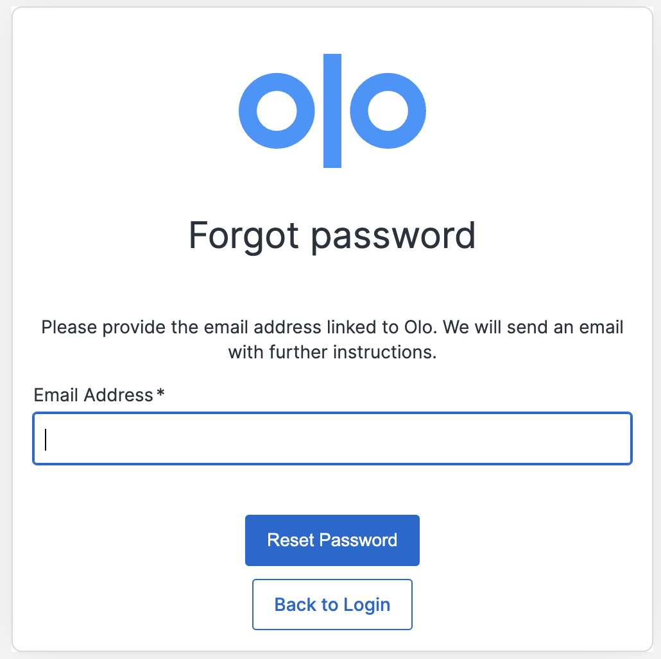Click the instruction text about email linked to Olo
This screenshot has width=661, height=659.
[332, 339]
